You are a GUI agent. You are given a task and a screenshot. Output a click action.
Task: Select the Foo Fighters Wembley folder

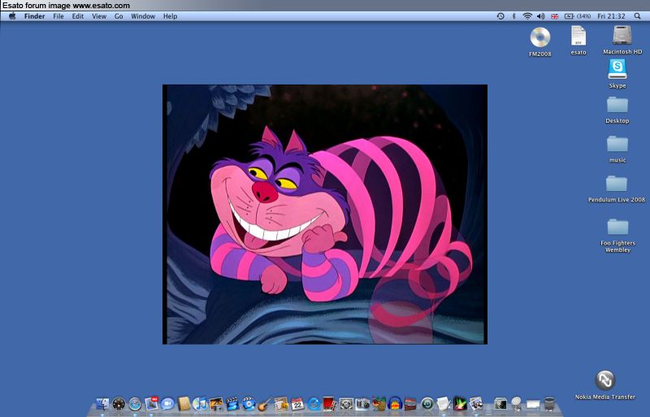tap(617, 227)
